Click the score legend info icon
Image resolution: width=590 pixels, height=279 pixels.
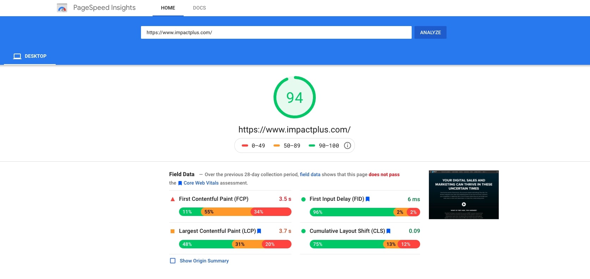point(348,145)
